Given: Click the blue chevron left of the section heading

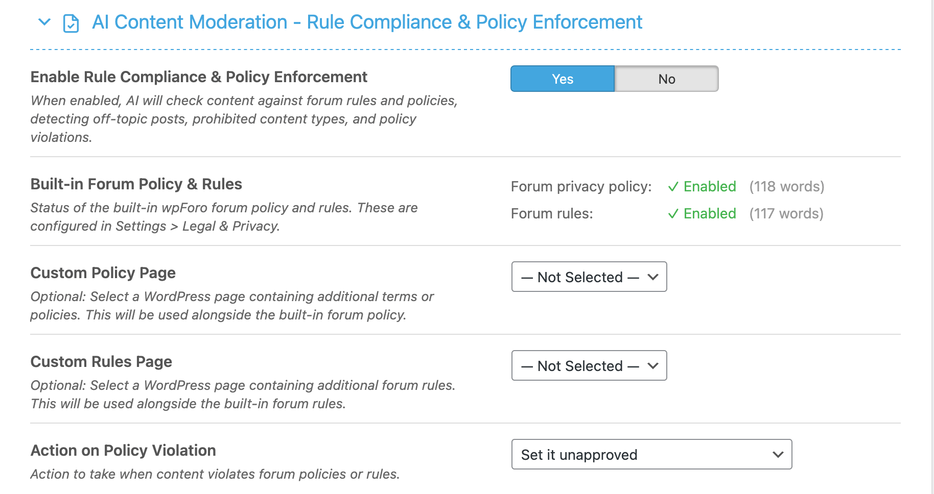Looking at the screenshot, I should click(44, 22).
